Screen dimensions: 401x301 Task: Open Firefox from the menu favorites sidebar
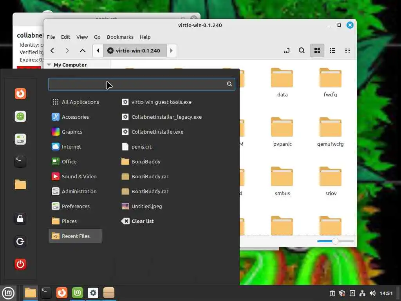pyautogui.click(x=20, y=94)
